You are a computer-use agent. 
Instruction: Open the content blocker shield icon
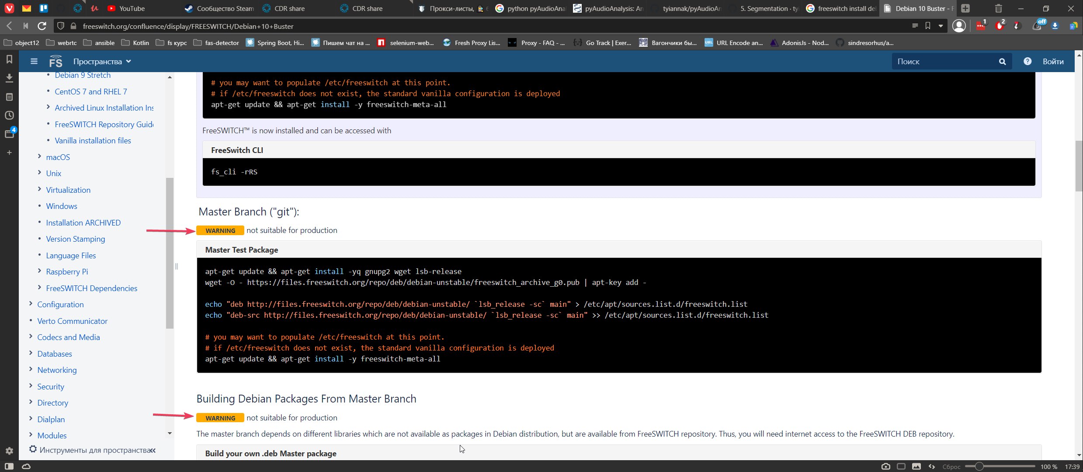pos(61,26)
